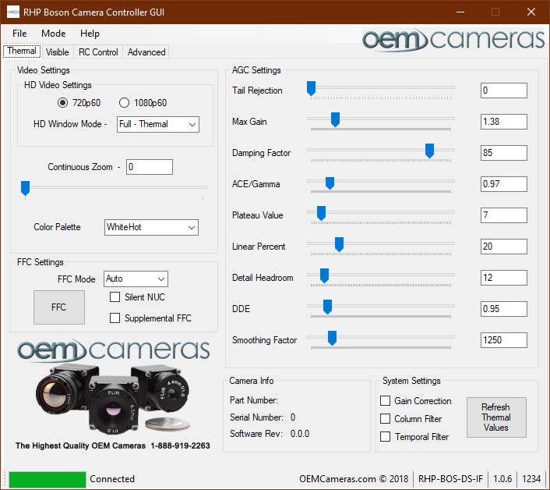Click the Plateau Value input field
Viewport: 550px width, 490px height.
pos(504,215)
